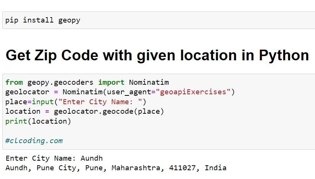Click the #clcoding.com comment
Screen dimensions: 315x179
click(x=34, y=141)
